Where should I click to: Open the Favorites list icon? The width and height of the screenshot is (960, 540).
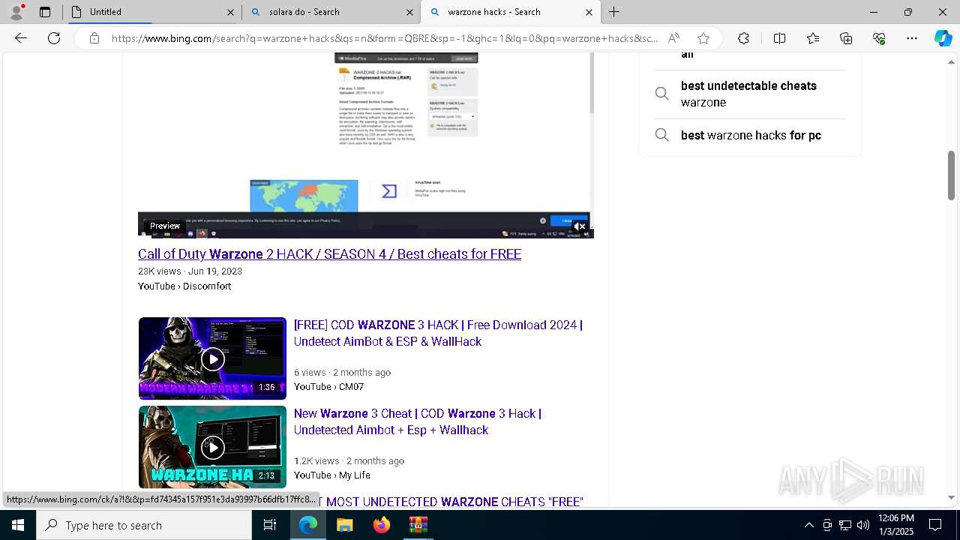[x=813, y=38]
